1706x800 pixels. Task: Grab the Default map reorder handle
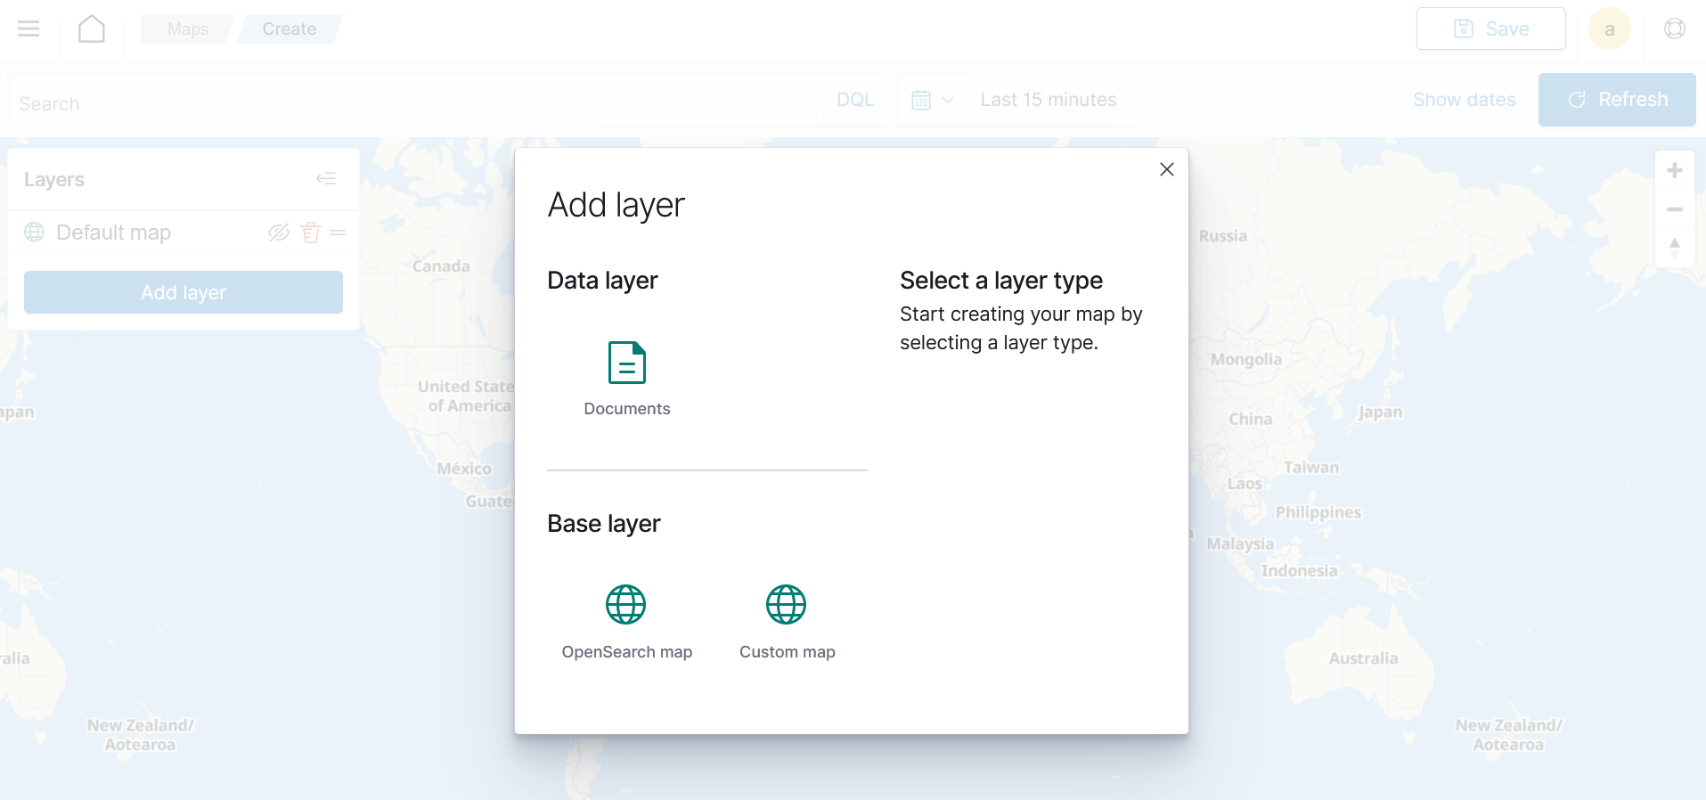(338, 233)
